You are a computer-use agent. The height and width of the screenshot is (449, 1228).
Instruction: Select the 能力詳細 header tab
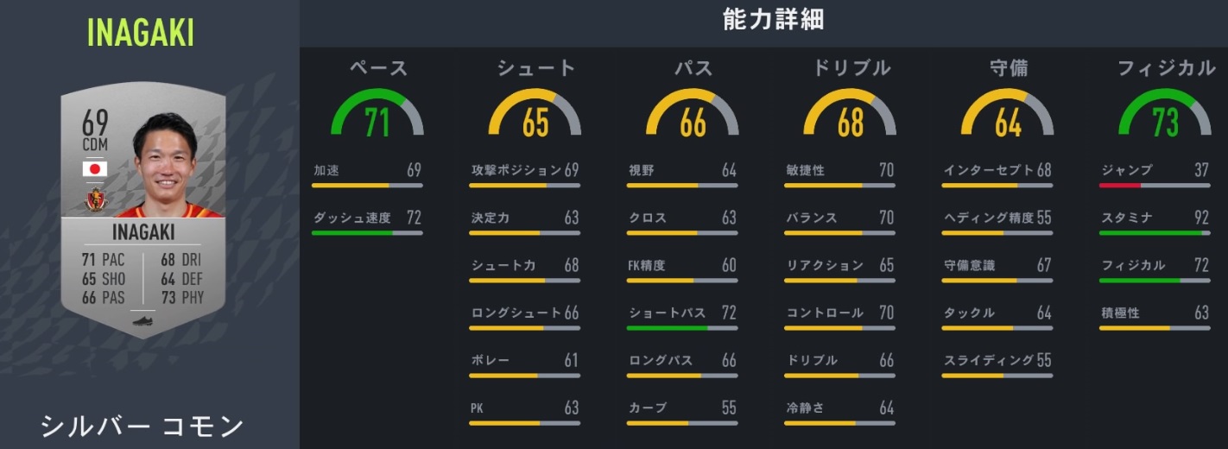coord(773,21)
